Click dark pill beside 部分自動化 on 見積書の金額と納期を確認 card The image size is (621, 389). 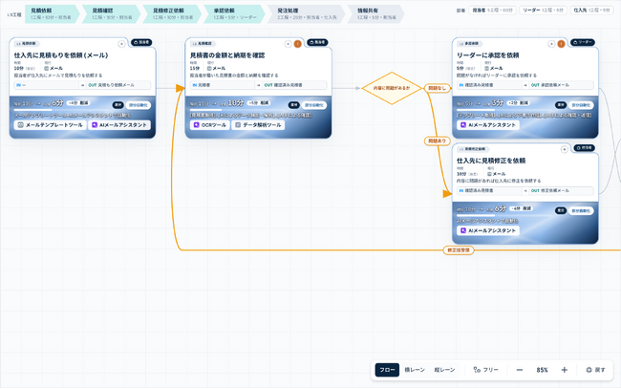[294, 105]
